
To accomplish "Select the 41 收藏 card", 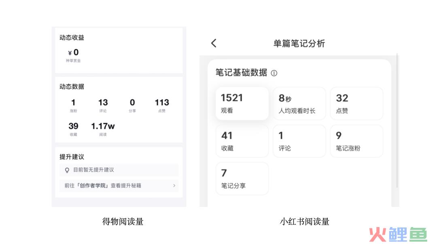I will point(242,141).
